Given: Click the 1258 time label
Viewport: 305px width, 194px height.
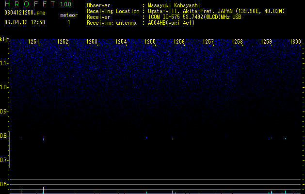Looking at the screenshot, I should [x=237, y=42].
